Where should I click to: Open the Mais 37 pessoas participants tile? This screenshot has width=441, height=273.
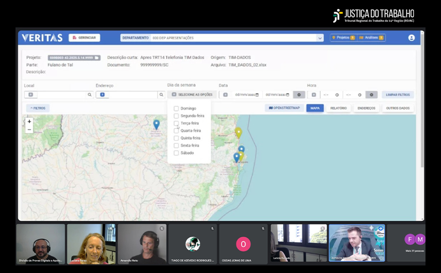click(407, 243)
